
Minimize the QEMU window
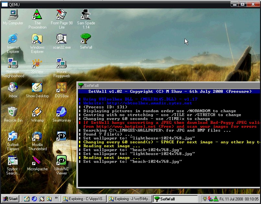(235, 4)
